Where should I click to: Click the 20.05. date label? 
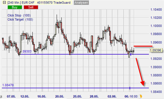[60, 96]
